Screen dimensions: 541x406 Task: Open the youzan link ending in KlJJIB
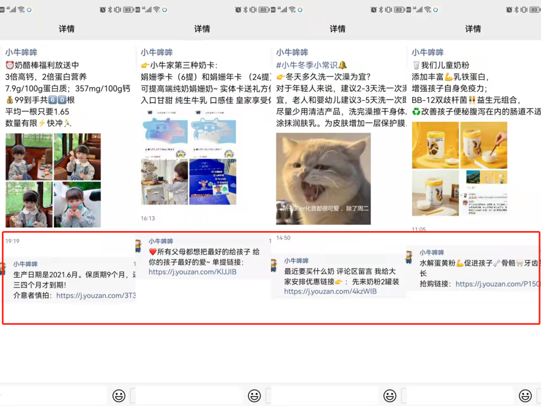192,272
